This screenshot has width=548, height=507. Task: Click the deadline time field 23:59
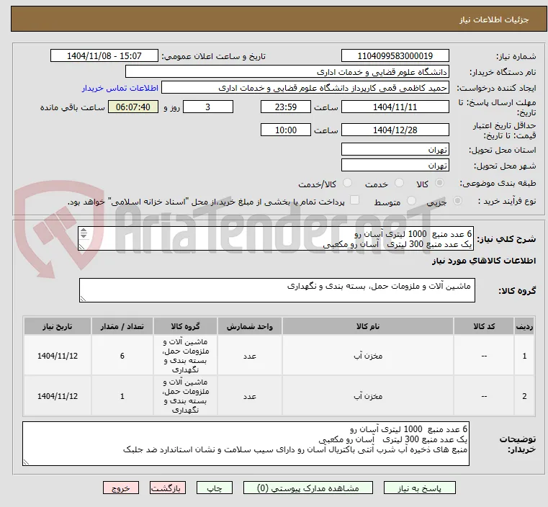(286, 107)
